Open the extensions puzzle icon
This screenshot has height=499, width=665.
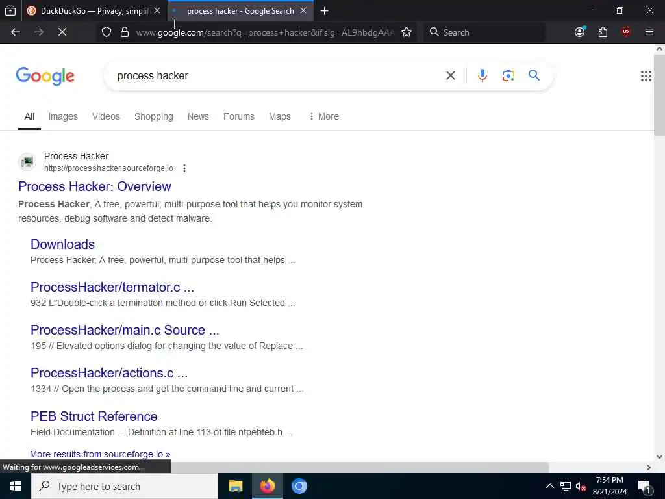tap(603, 32)
